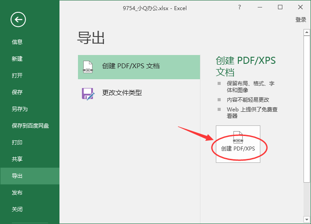Click the 创建 PDF/XPS button

238,144
